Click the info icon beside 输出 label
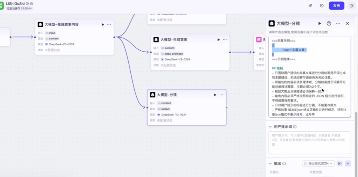The height and width of the screenshot is (177, 358). (284, 163)
